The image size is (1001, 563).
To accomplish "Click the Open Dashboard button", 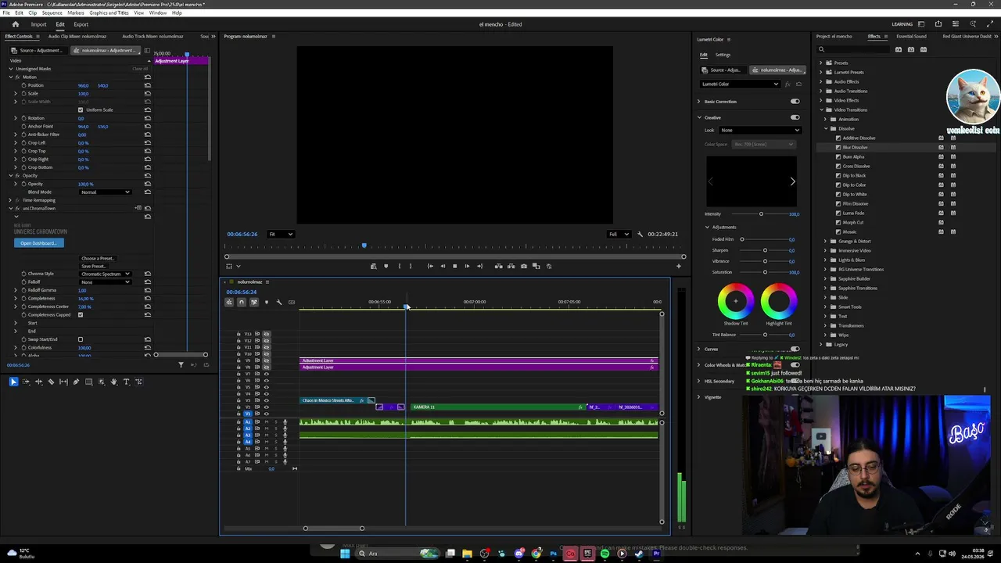I will pyautogui.click(x=38, y=243).
